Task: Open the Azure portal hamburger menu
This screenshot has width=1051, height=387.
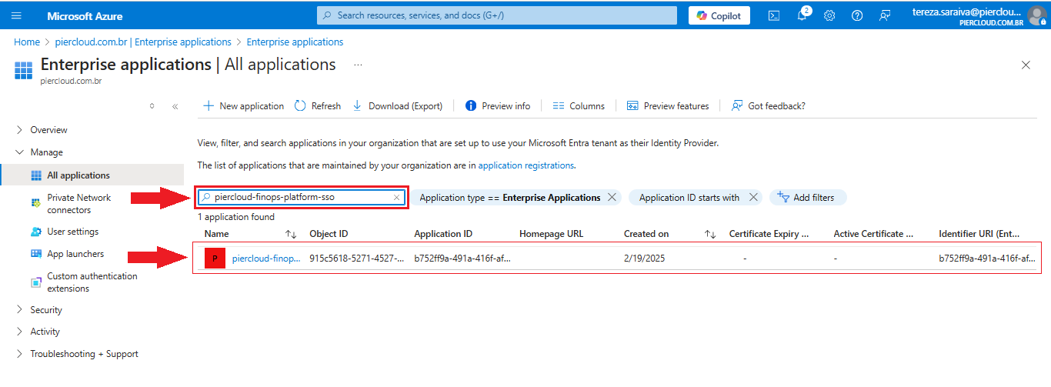Action: click(x=17, y=15)
